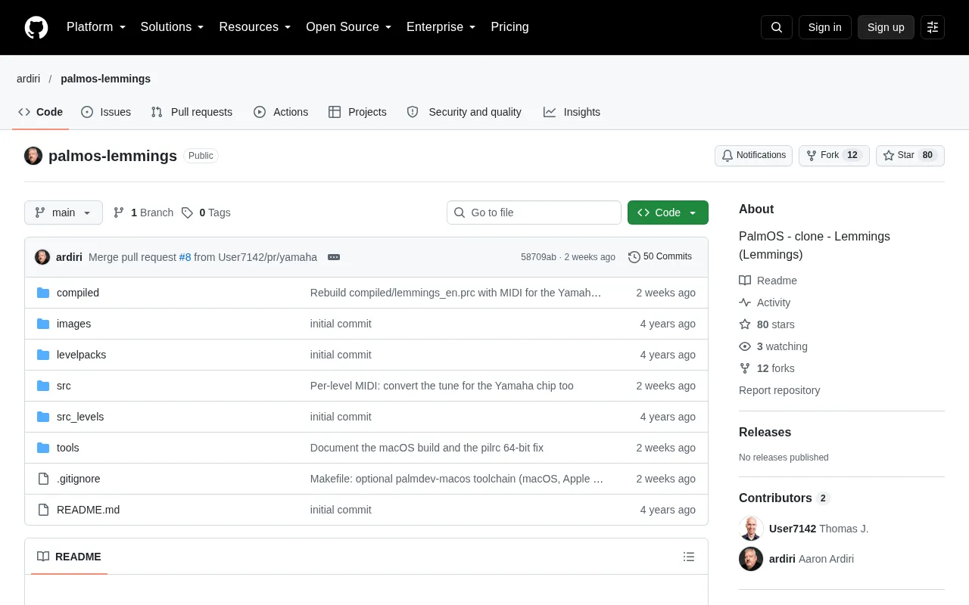Expand the Resources dropdown

click(x=255, y=27)
